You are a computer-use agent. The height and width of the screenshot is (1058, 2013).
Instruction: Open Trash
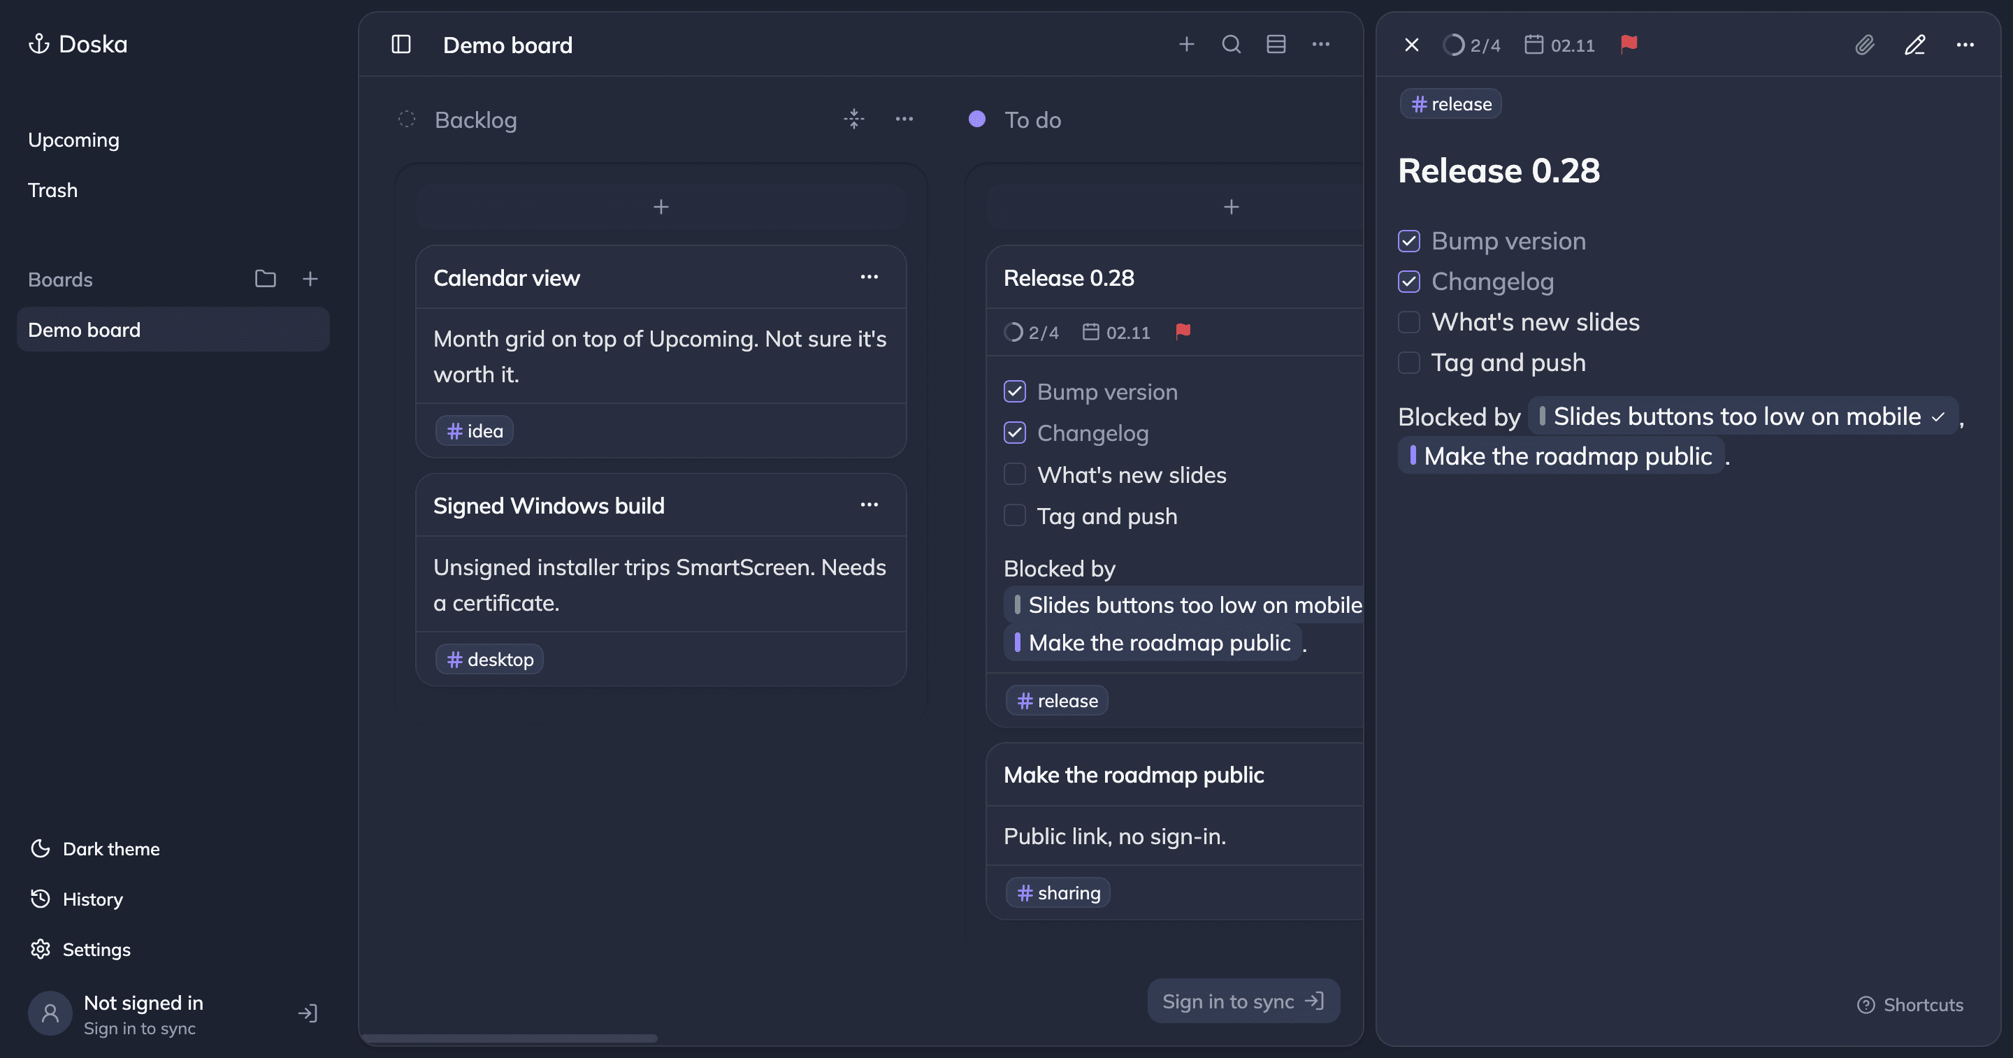coord(52,190)
